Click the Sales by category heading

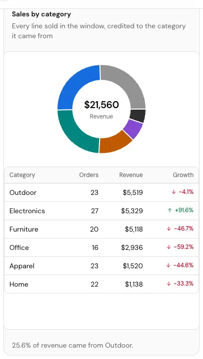42,14
